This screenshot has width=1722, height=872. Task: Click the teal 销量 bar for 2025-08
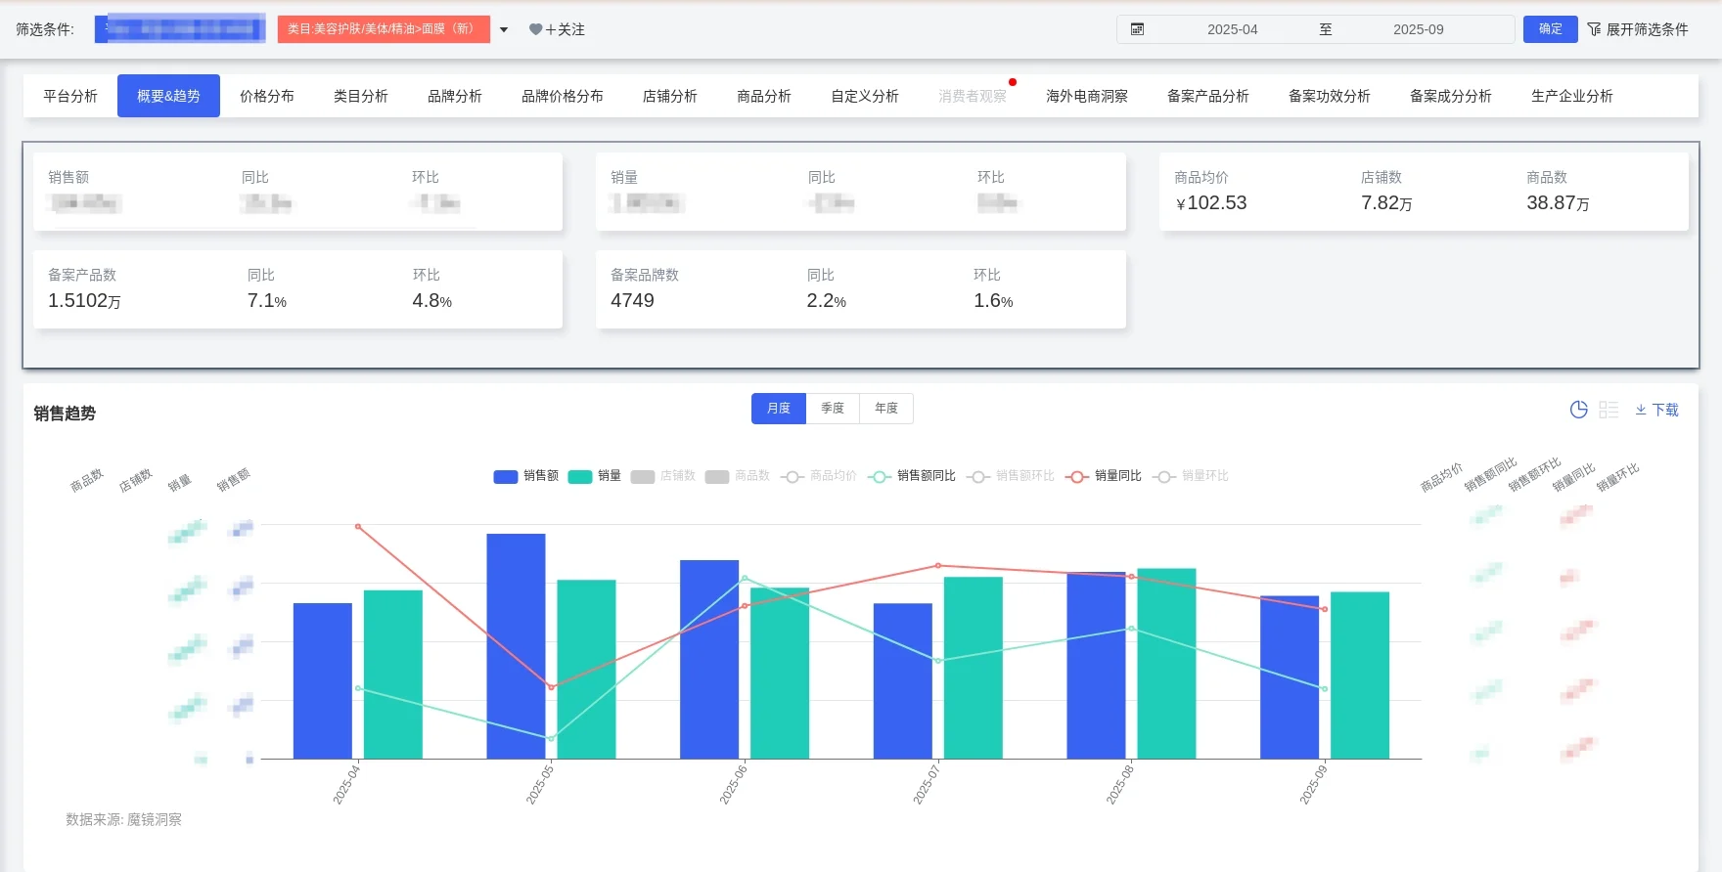[x=1166, y=664]
